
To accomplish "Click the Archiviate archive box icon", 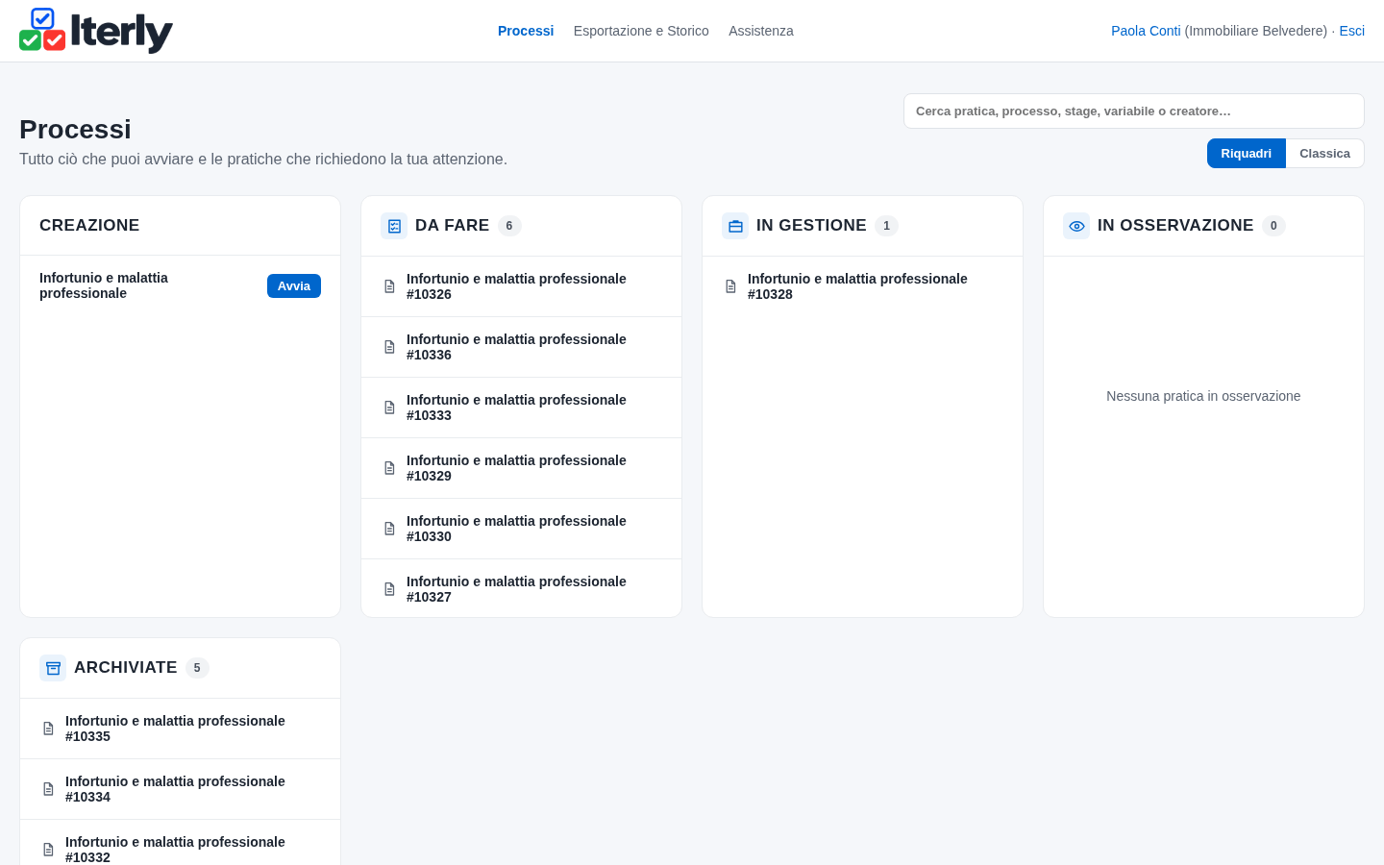I will click(x=53, y=668).
